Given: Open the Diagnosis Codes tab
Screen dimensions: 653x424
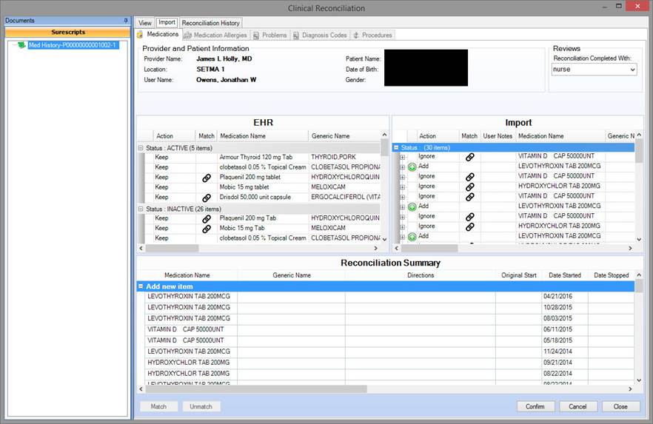Looking at the screenshot, I should (321, 36).
